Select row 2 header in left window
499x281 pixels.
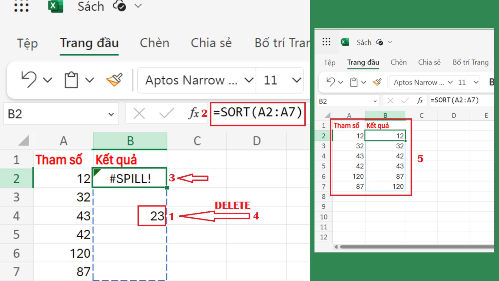click(x=16, y=178)
